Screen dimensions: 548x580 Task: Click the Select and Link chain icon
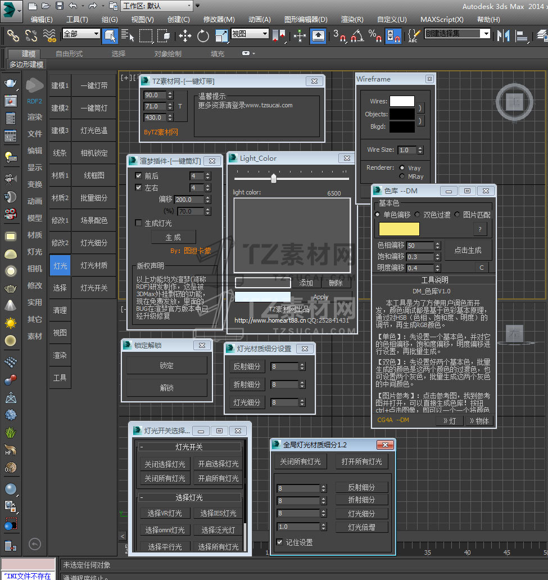(x=13, y=35)
